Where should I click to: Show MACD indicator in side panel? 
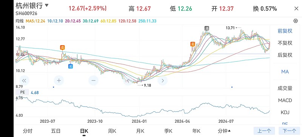285,100
